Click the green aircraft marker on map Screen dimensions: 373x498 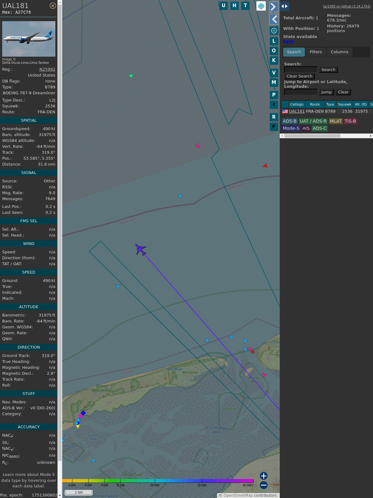click(131, 76)
